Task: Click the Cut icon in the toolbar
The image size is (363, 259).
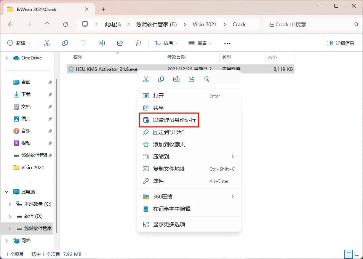Action: [x=47, y=43]
